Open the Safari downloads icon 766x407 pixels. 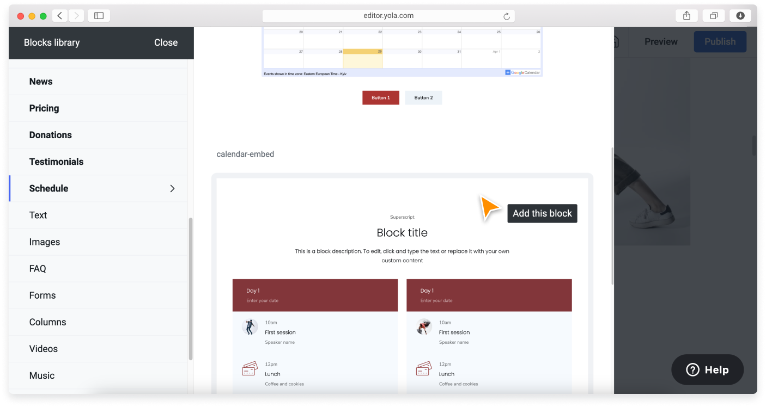[740, 16]
